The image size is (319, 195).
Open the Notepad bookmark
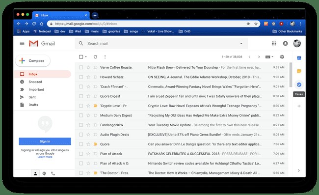(42, 31)
